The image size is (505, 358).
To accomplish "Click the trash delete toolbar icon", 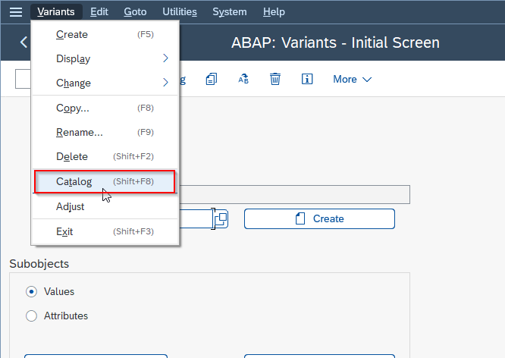I will (275, 79).
